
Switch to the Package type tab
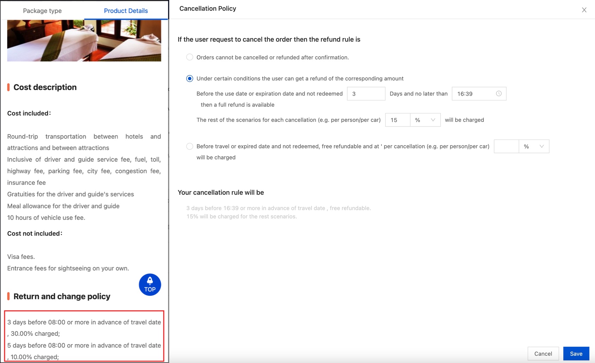(42, 11)
